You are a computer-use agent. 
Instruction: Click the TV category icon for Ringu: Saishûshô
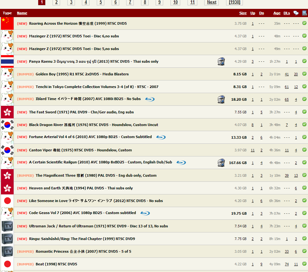point(7,239)
